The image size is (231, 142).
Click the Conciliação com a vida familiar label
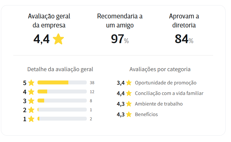click(x=169, y=93)
